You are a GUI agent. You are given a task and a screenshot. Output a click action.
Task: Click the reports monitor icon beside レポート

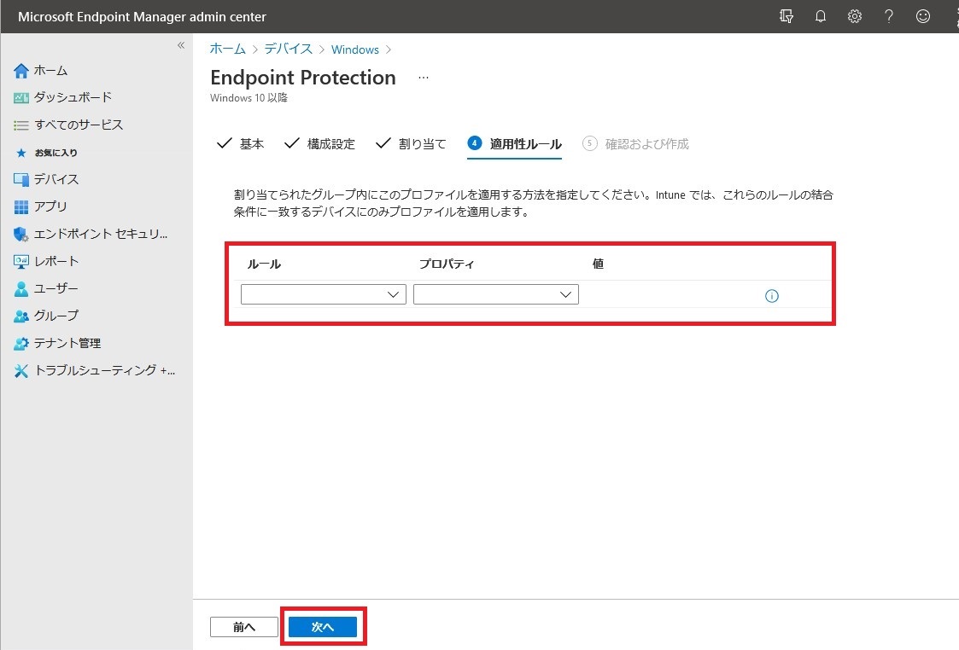click(x=20, y=262)
